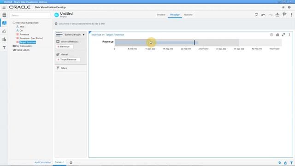Click the auto-apply data icon in bottom right
295x166 pixels.
click(x=280, y=163)
